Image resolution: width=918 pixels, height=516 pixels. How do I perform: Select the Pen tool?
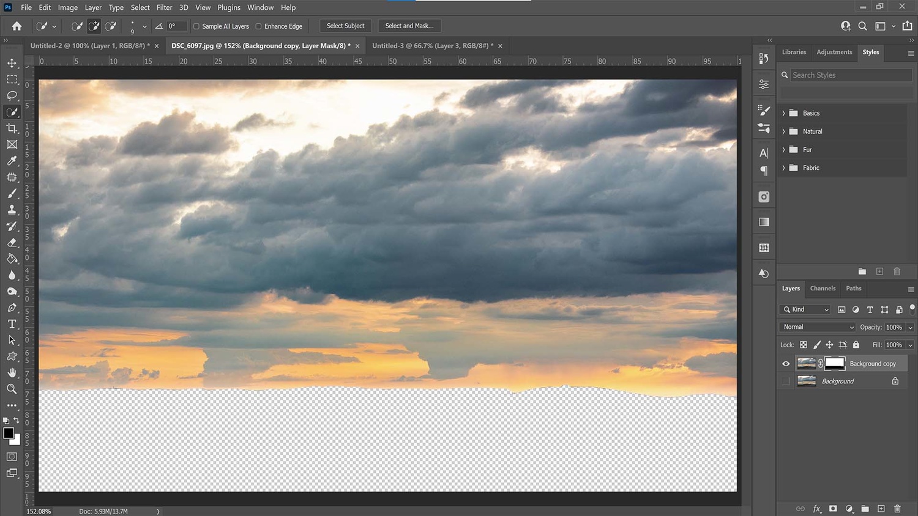click(12, 308)
